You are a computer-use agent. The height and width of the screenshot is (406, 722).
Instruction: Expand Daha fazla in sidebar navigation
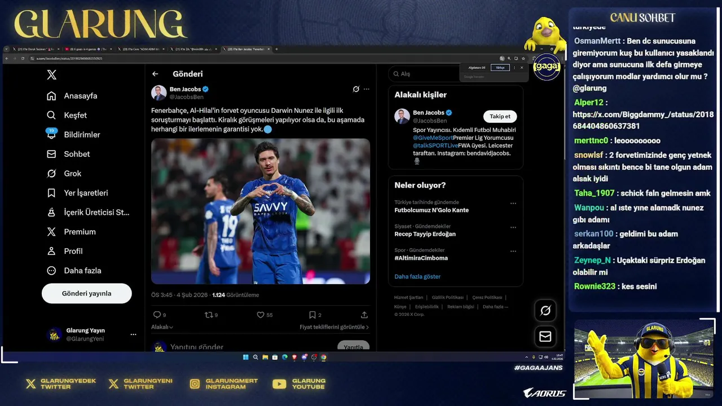pyautogui.click(x=74, y=271)
